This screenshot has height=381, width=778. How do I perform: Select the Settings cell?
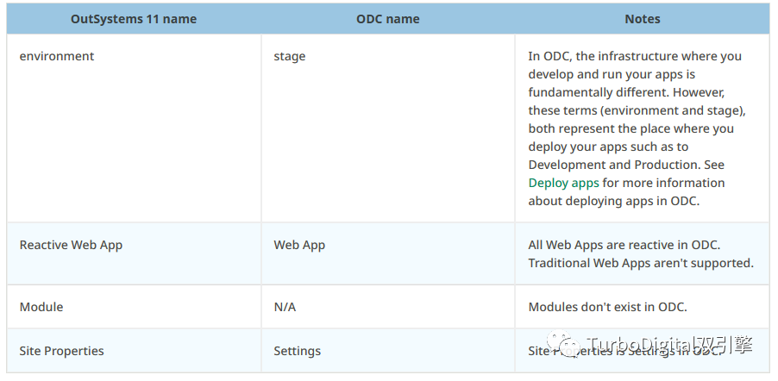(x=297, y=351)
